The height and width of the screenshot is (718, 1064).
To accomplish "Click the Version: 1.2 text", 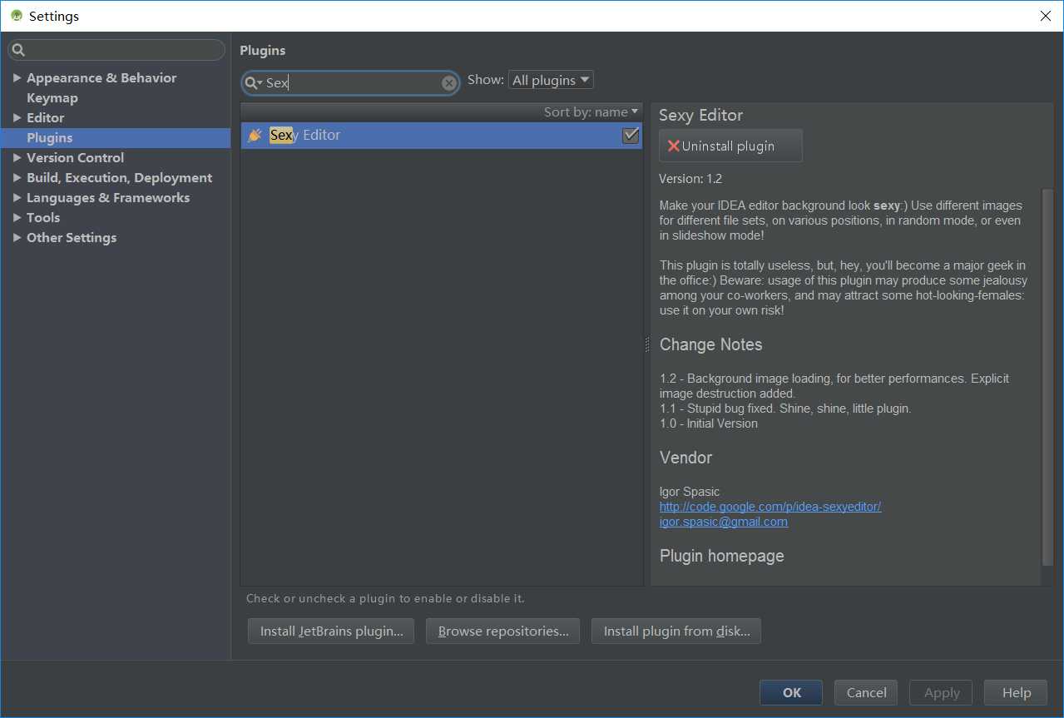I will click(690, 179).
